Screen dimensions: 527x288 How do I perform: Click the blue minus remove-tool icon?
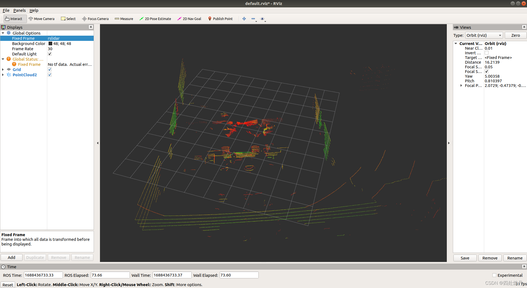pyautogui.click(x=253, y=19)
